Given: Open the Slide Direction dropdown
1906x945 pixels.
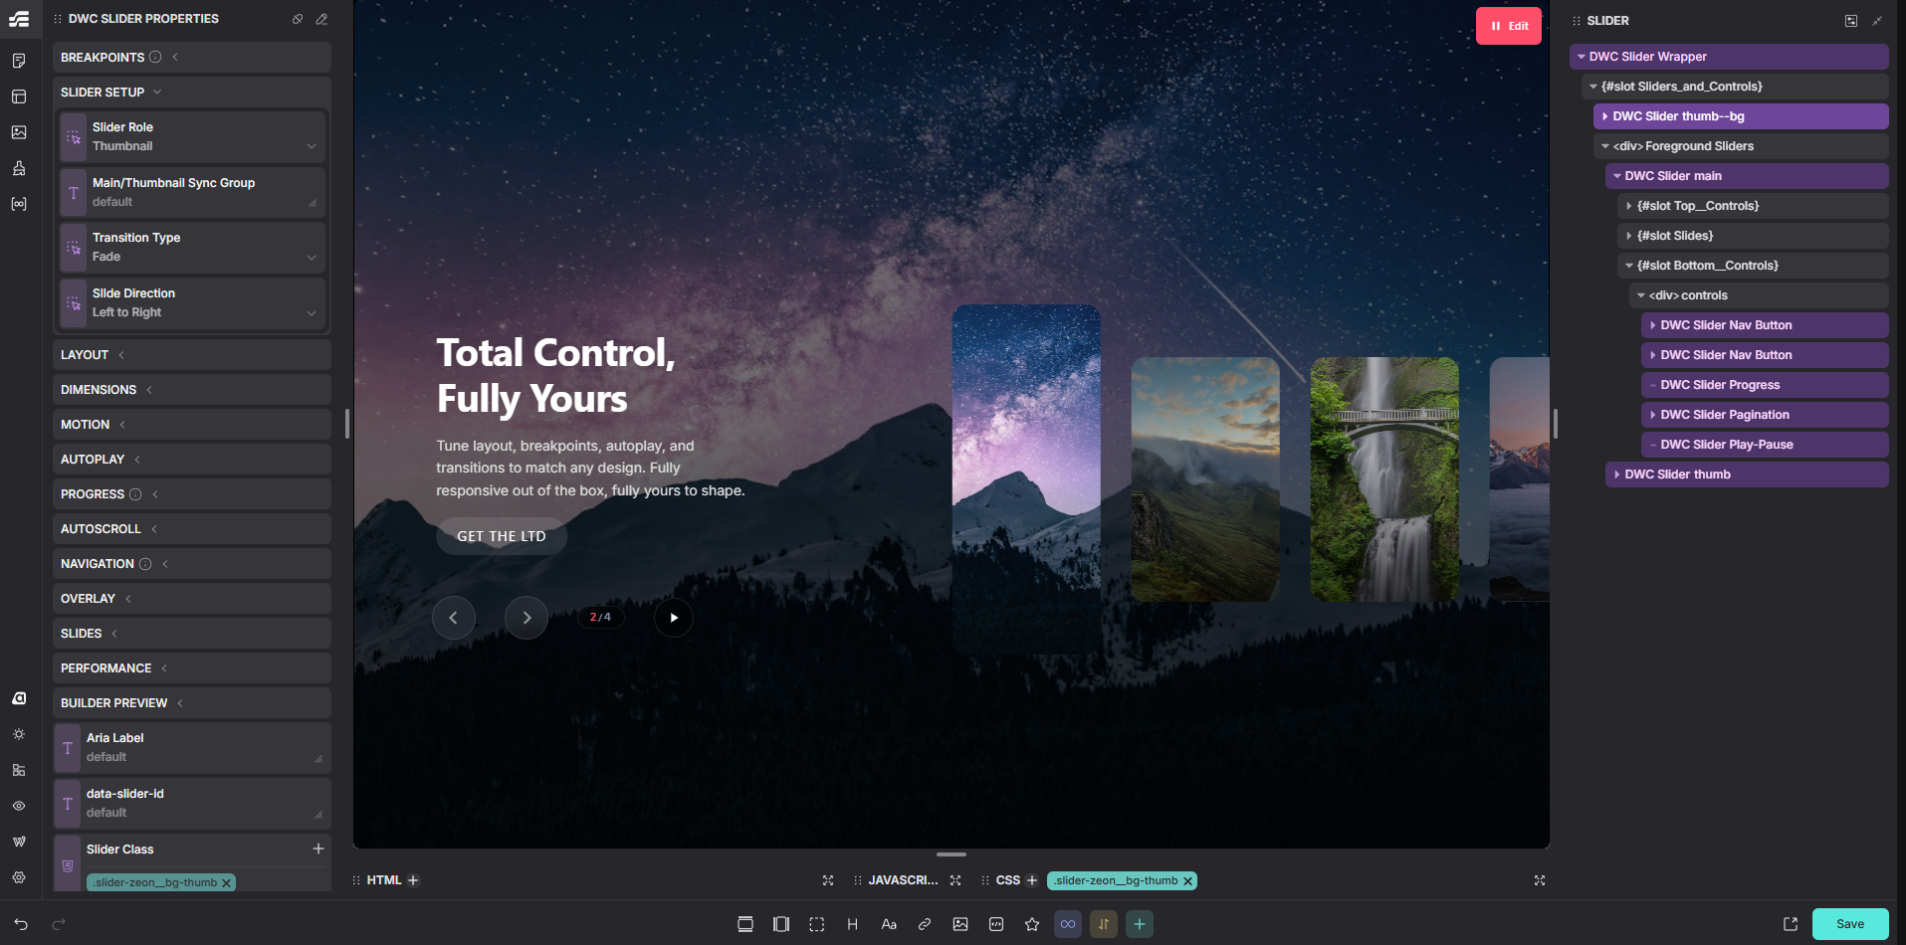Looking at the screenshot, I should click(193, 302).
